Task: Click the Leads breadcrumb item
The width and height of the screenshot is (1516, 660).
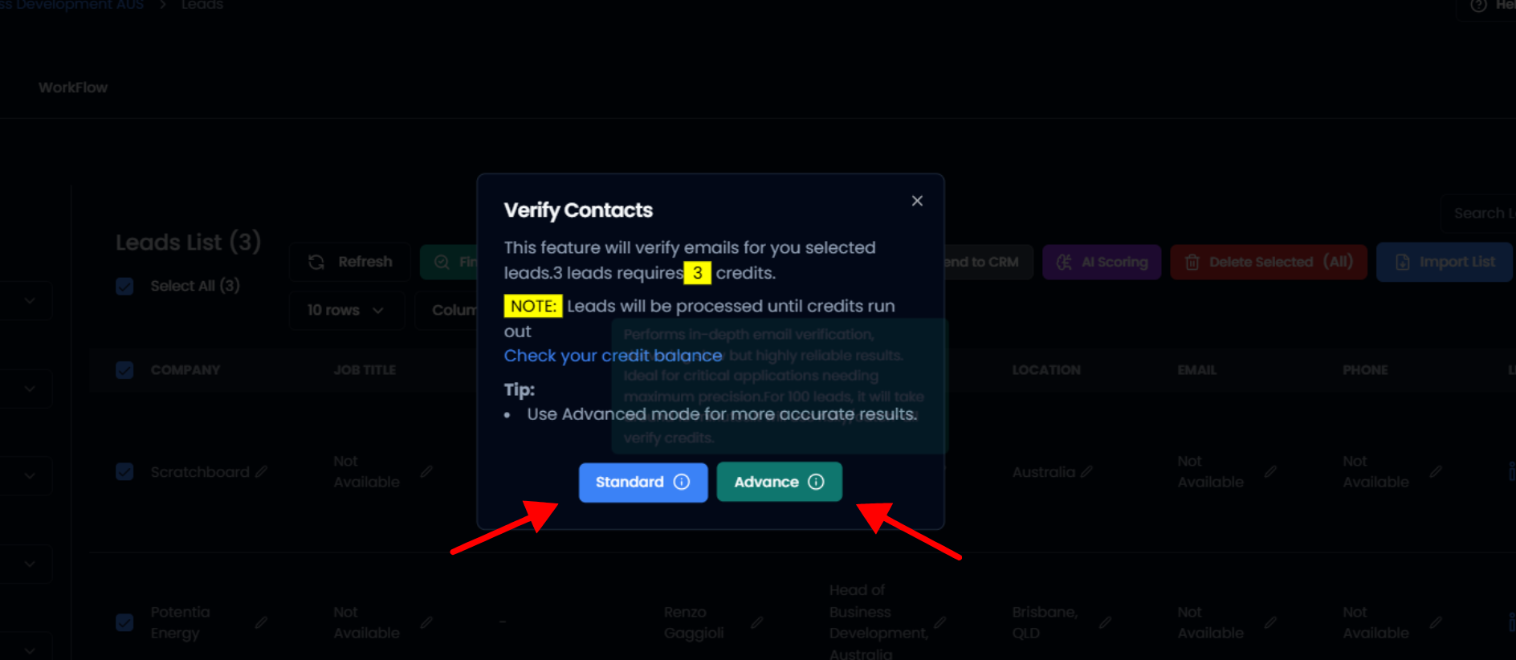Action: tap(202, 5)
